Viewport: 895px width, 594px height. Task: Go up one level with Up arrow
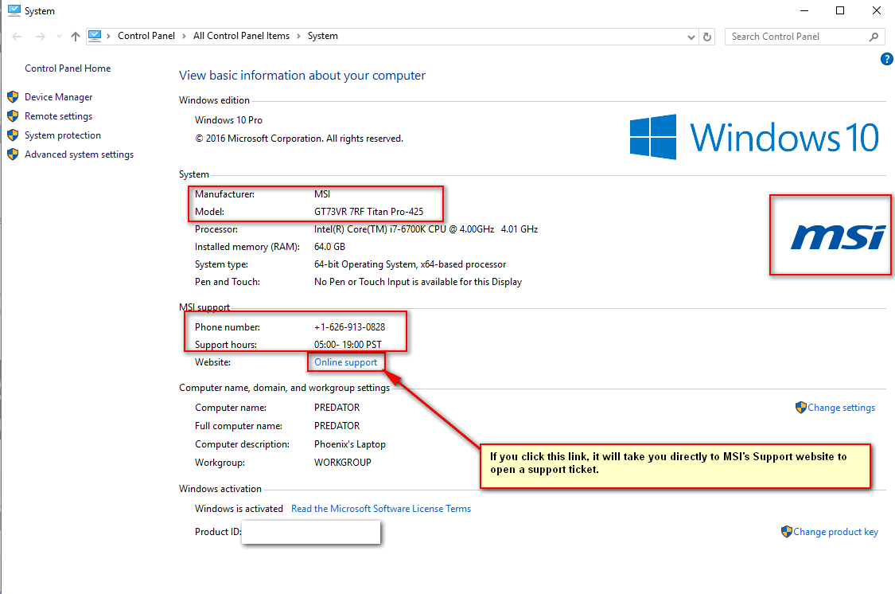pos(76,37)
